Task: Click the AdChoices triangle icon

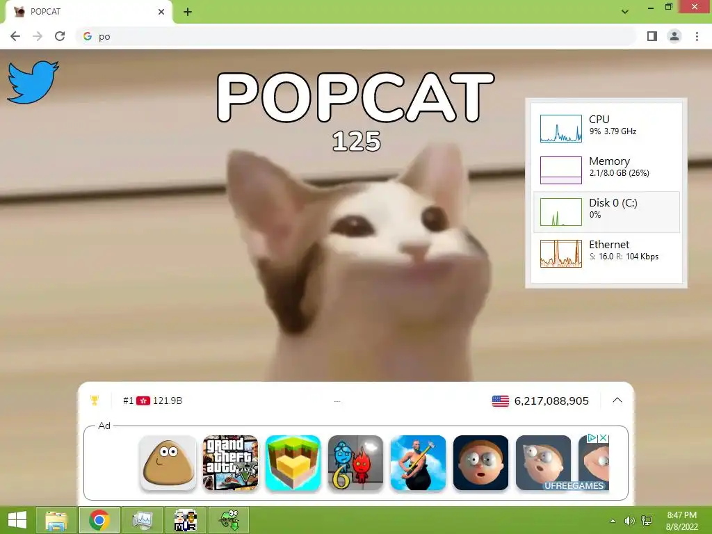Action: pos(592,438)
